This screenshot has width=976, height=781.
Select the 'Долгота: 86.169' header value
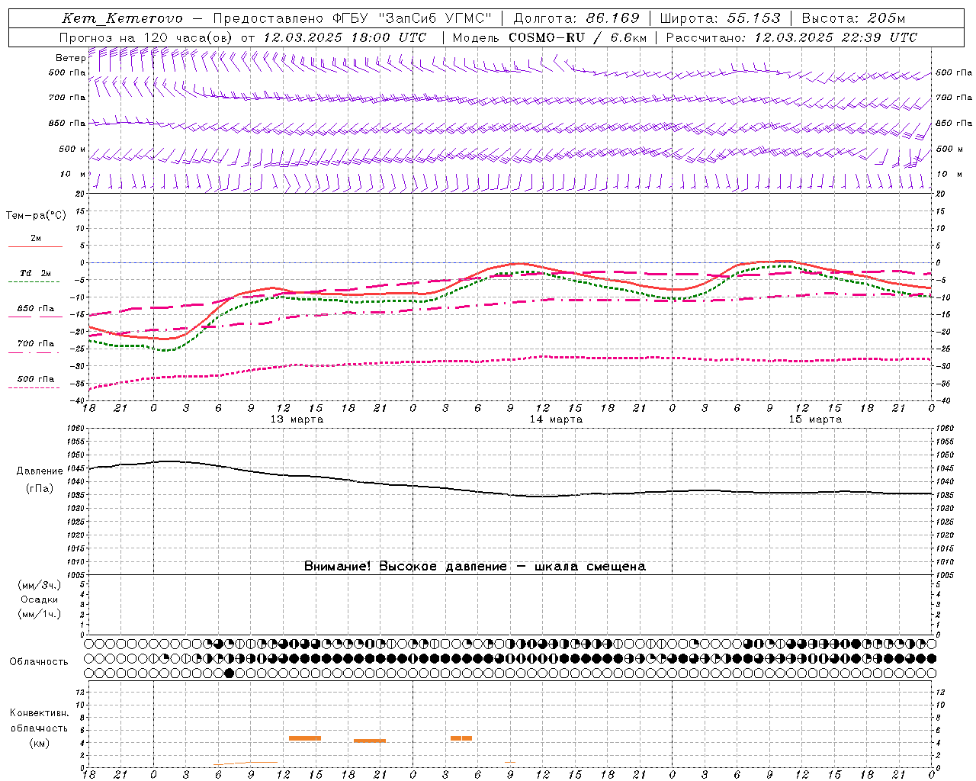coord(576,18)
